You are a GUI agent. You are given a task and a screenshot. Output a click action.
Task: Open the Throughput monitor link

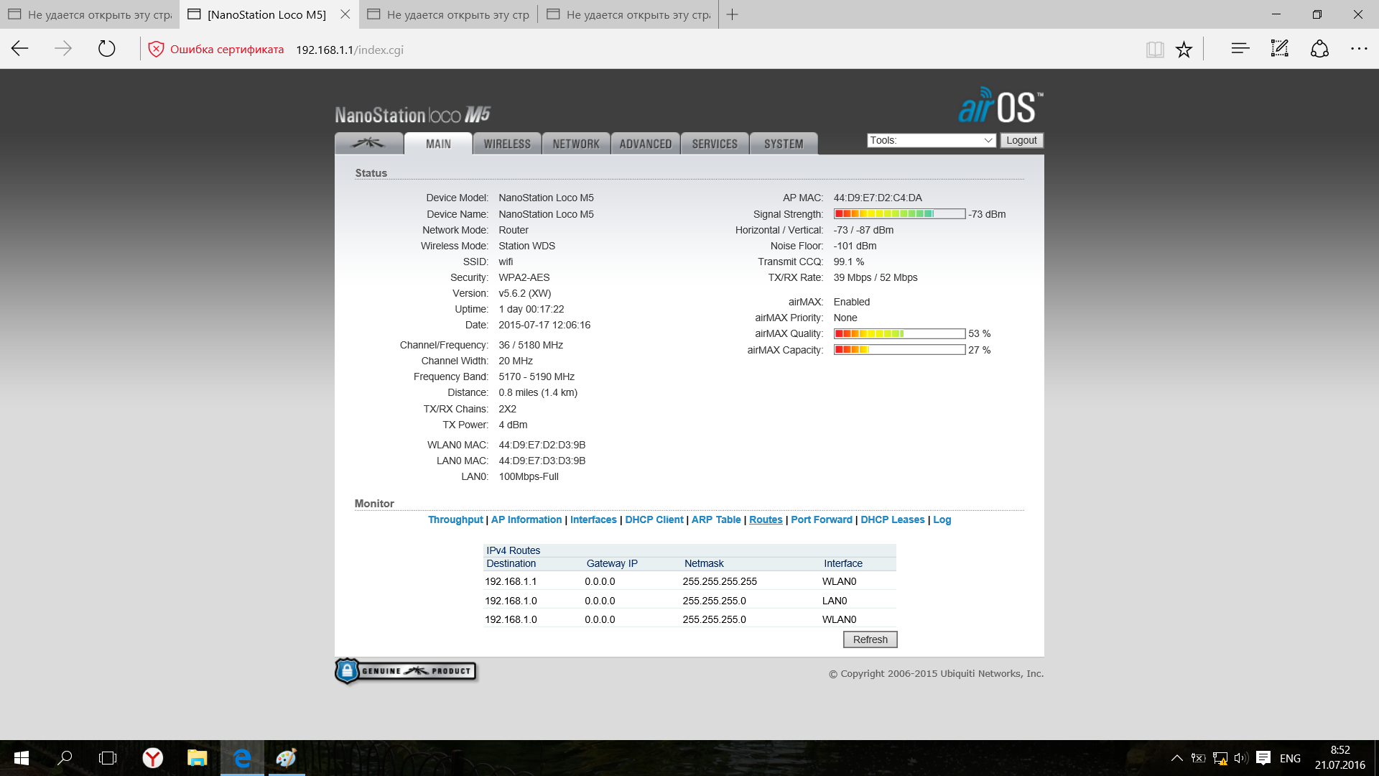click(455, 519)
